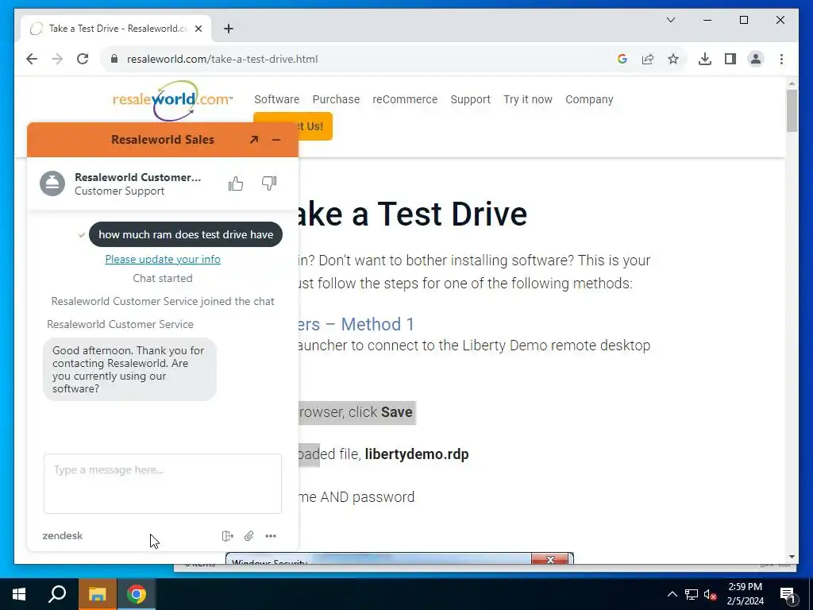
Task: Toggle the Chrome side panel
Action: [730, 59]
